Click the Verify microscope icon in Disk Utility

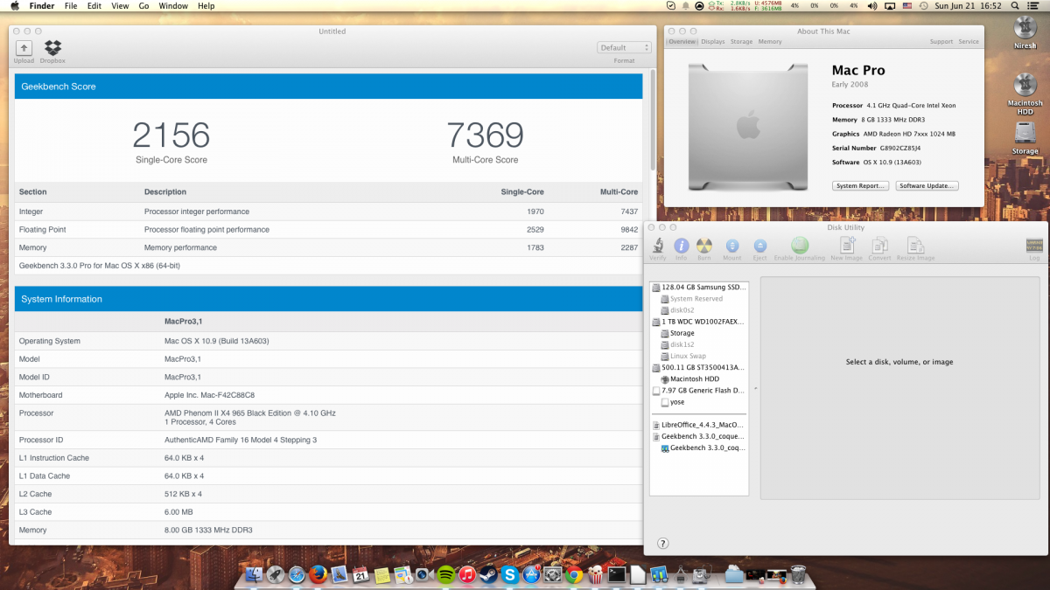point(657,246)
